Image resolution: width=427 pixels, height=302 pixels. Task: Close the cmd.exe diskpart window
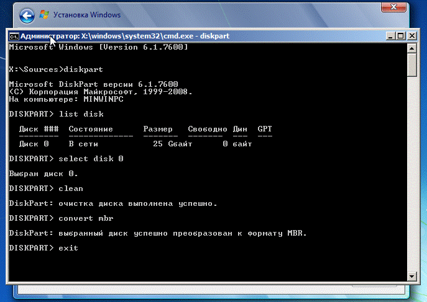[412, 36]
